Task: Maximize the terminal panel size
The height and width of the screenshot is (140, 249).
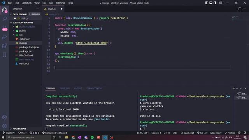Action: (241, 88)
